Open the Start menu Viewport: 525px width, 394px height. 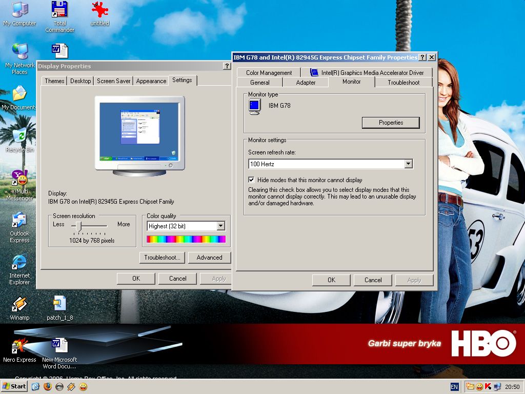click(14, 387)
